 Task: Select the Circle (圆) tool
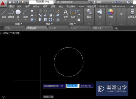(18, 14)
